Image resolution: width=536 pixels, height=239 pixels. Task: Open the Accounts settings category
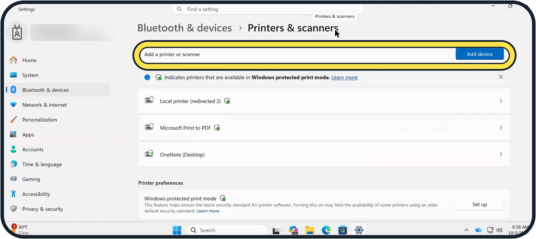coord(57,149)
